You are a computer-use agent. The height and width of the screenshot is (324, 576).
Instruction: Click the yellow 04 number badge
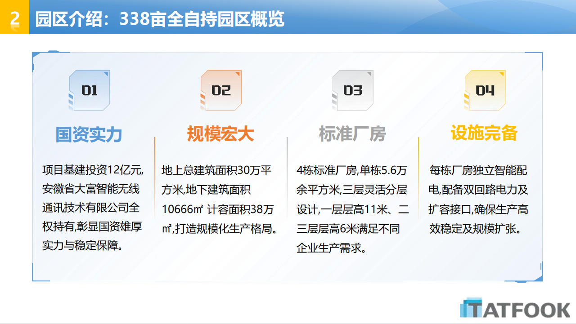point(485,90)
